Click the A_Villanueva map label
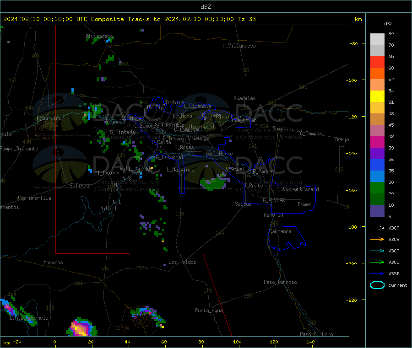412x348 pixels. 239,46
